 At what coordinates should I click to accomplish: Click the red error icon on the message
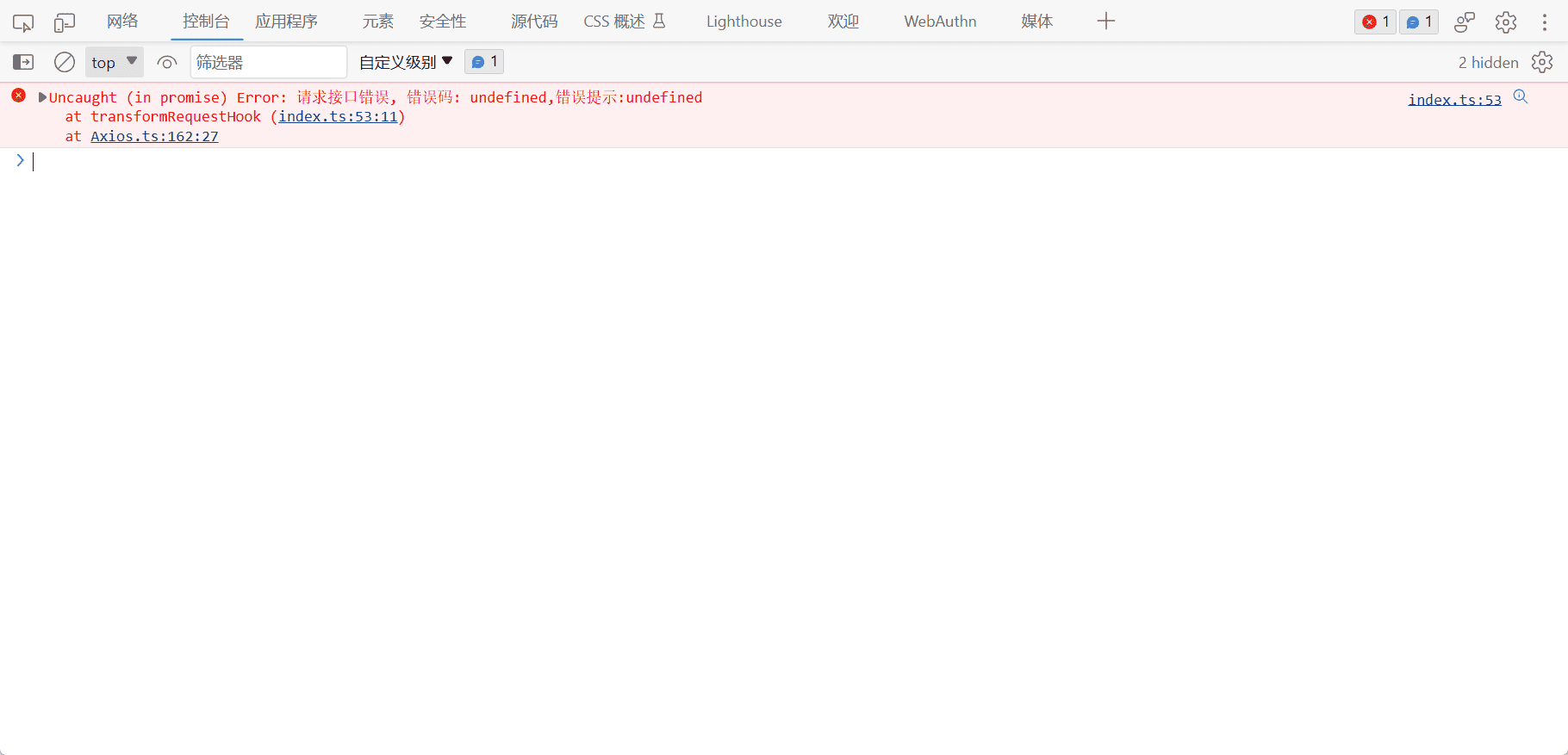click(18, 96)
